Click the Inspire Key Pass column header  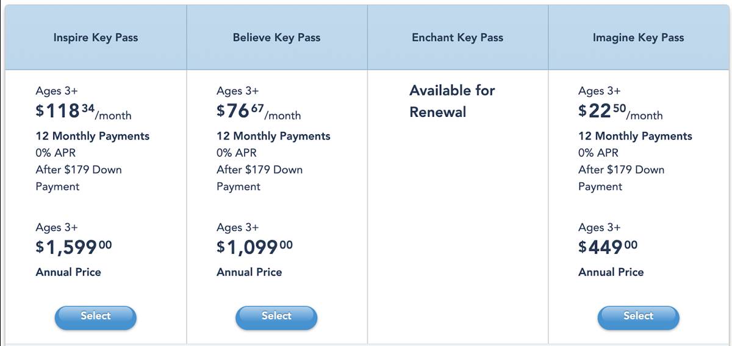pyautogui.click(x=96, y=38)
